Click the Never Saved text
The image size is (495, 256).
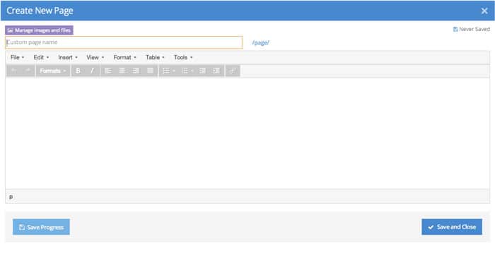coord(474,29)
